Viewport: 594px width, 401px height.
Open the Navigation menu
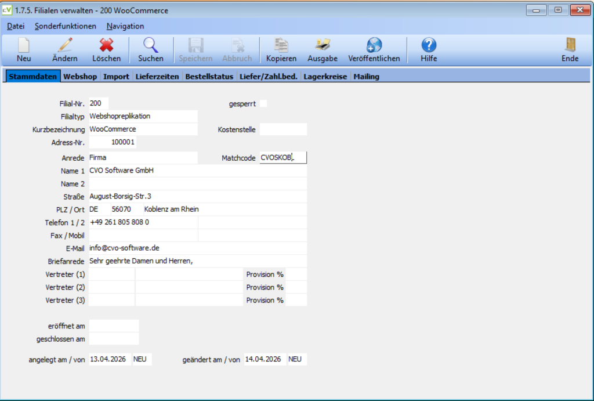click(x=125, y=26)
